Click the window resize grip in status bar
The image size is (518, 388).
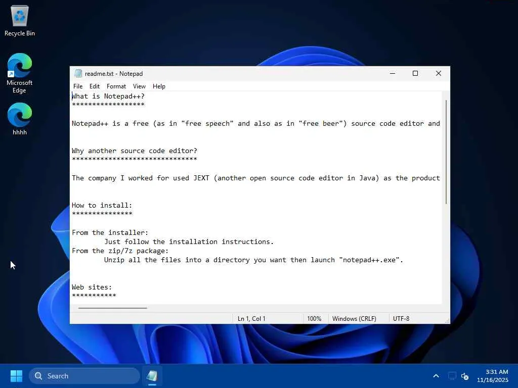[447, 321]
